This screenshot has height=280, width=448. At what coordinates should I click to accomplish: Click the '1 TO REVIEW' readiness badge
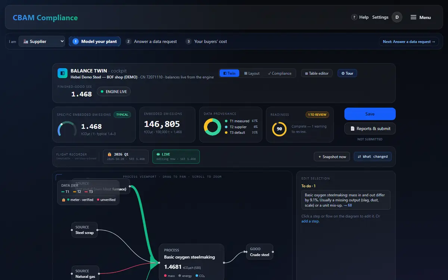click(317, 115)
